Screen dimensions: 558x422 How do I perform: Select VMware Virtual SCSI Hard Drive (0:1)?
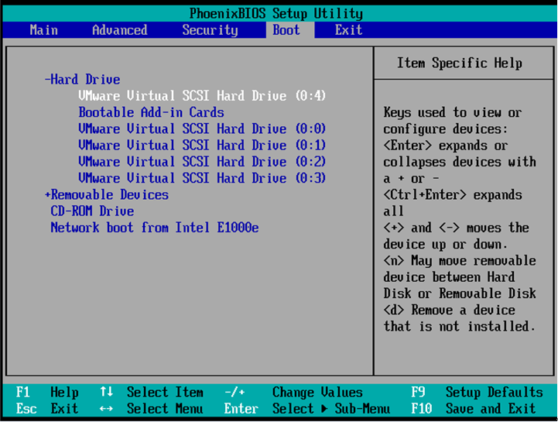[x=202, y=145]
